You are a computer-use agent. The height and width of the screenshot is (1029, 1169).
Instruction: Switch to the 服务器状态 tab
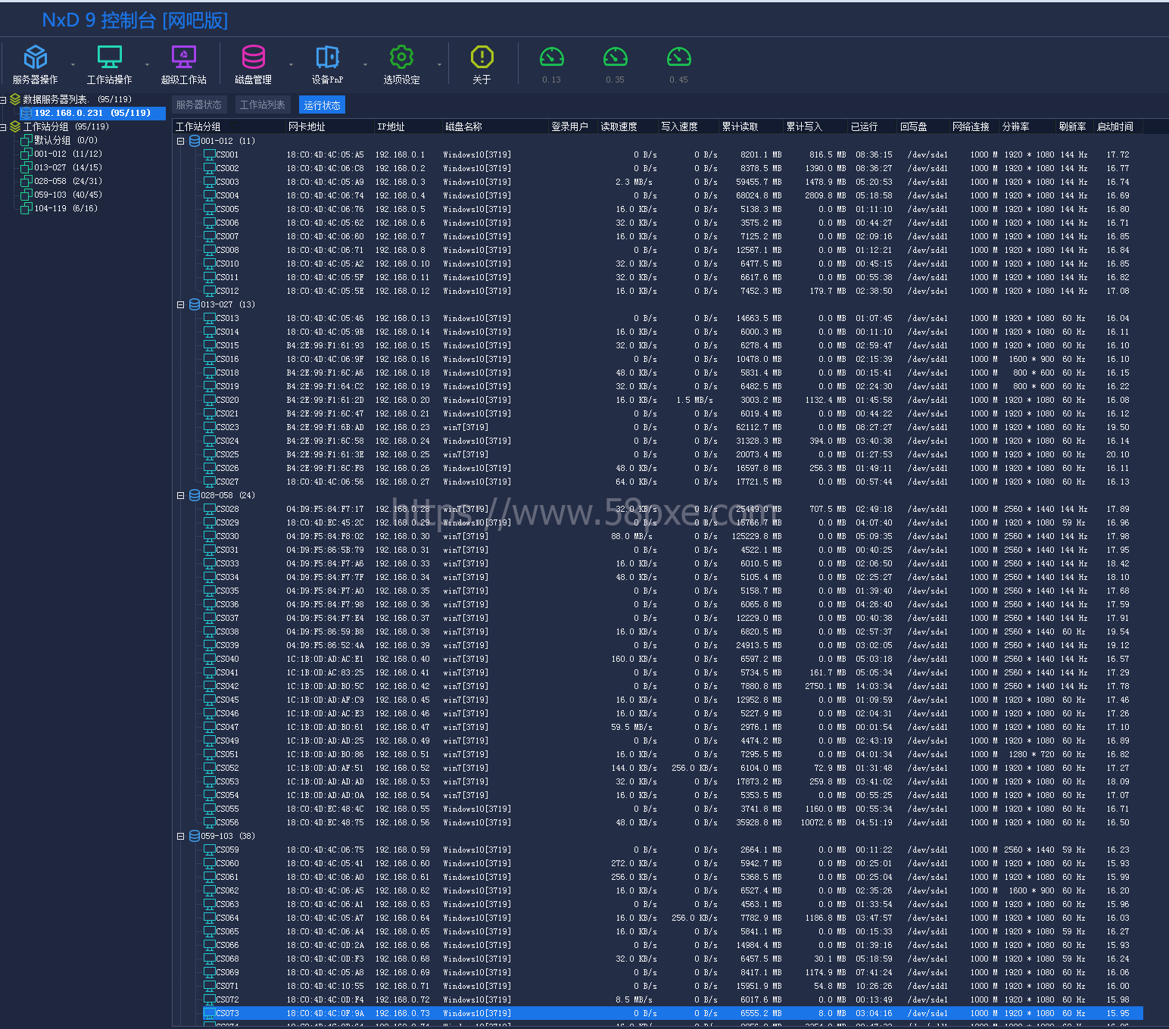click(x=199, y=104)
